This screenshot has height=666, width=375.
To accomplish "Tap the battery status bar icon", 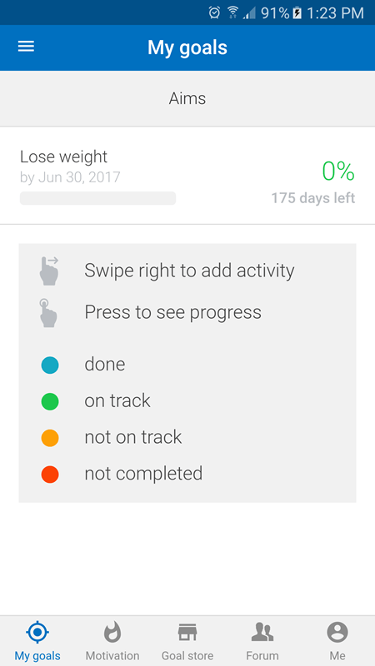I will [x=297, y=12].
